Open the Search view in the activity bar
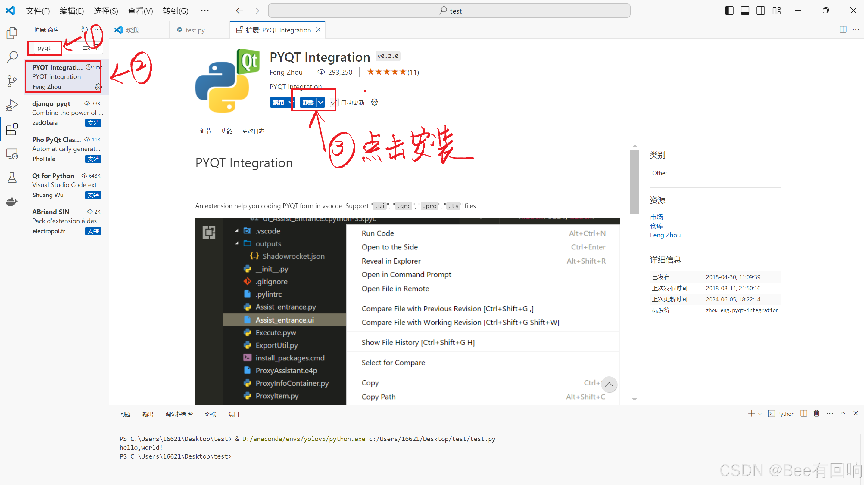This screenshot has height=485, width=864. (x=12, y=57)
